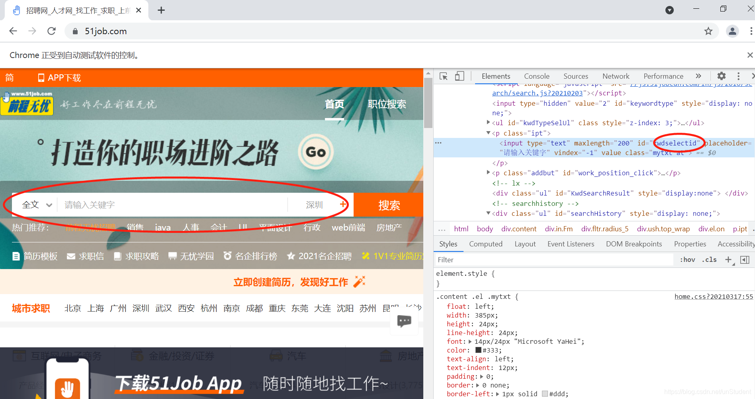Screen dimensions: 755x399
Task: Open the 无忧学园 link
Action: 191,256
